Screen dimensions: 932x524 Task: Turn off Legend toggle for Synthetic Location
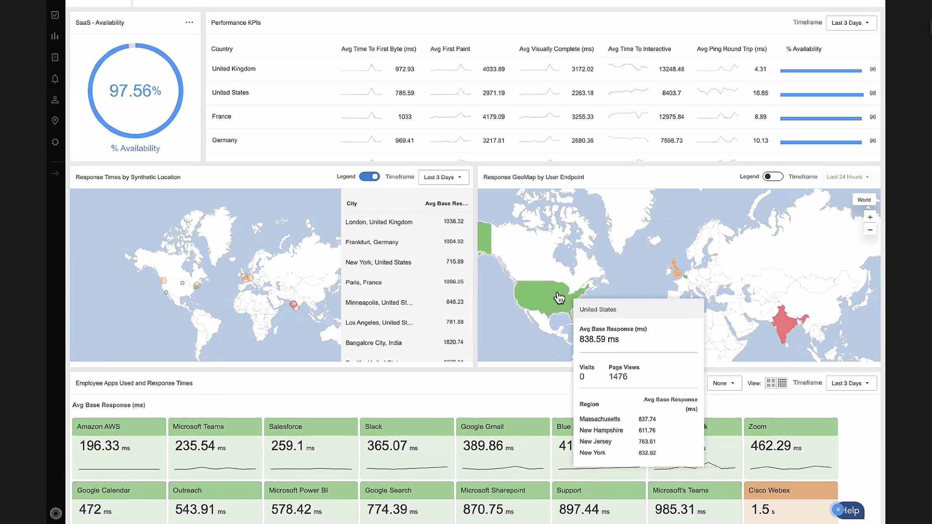[369, 177]
